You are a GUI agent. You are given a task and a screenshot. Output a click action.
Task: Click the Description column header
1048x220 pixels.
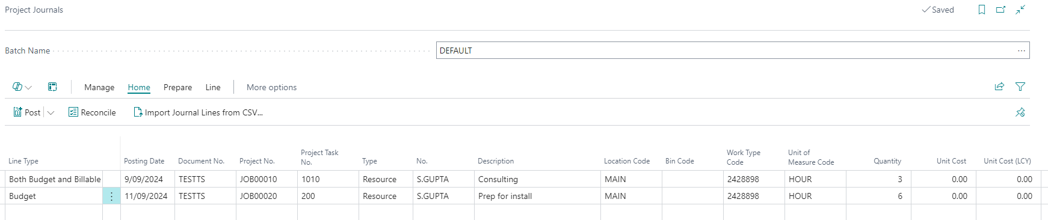pyautogui.click(x=496, y=161)
